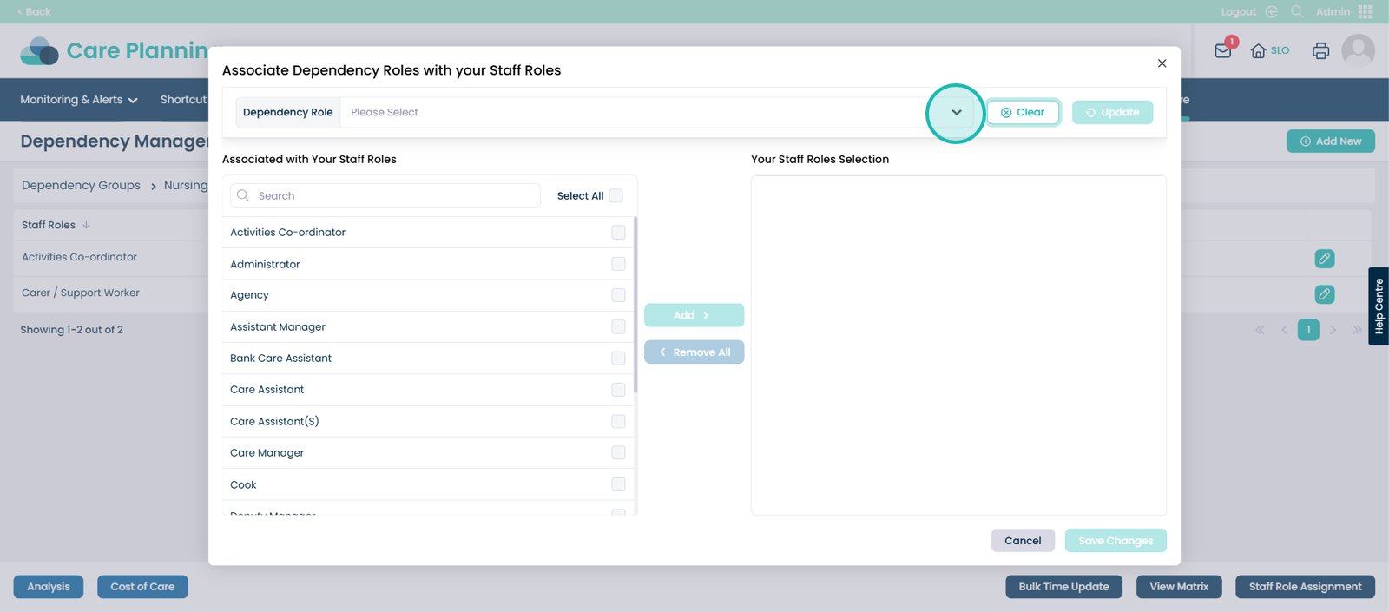Click the Dependency Groups breadcrumb

tap(81, 185)
